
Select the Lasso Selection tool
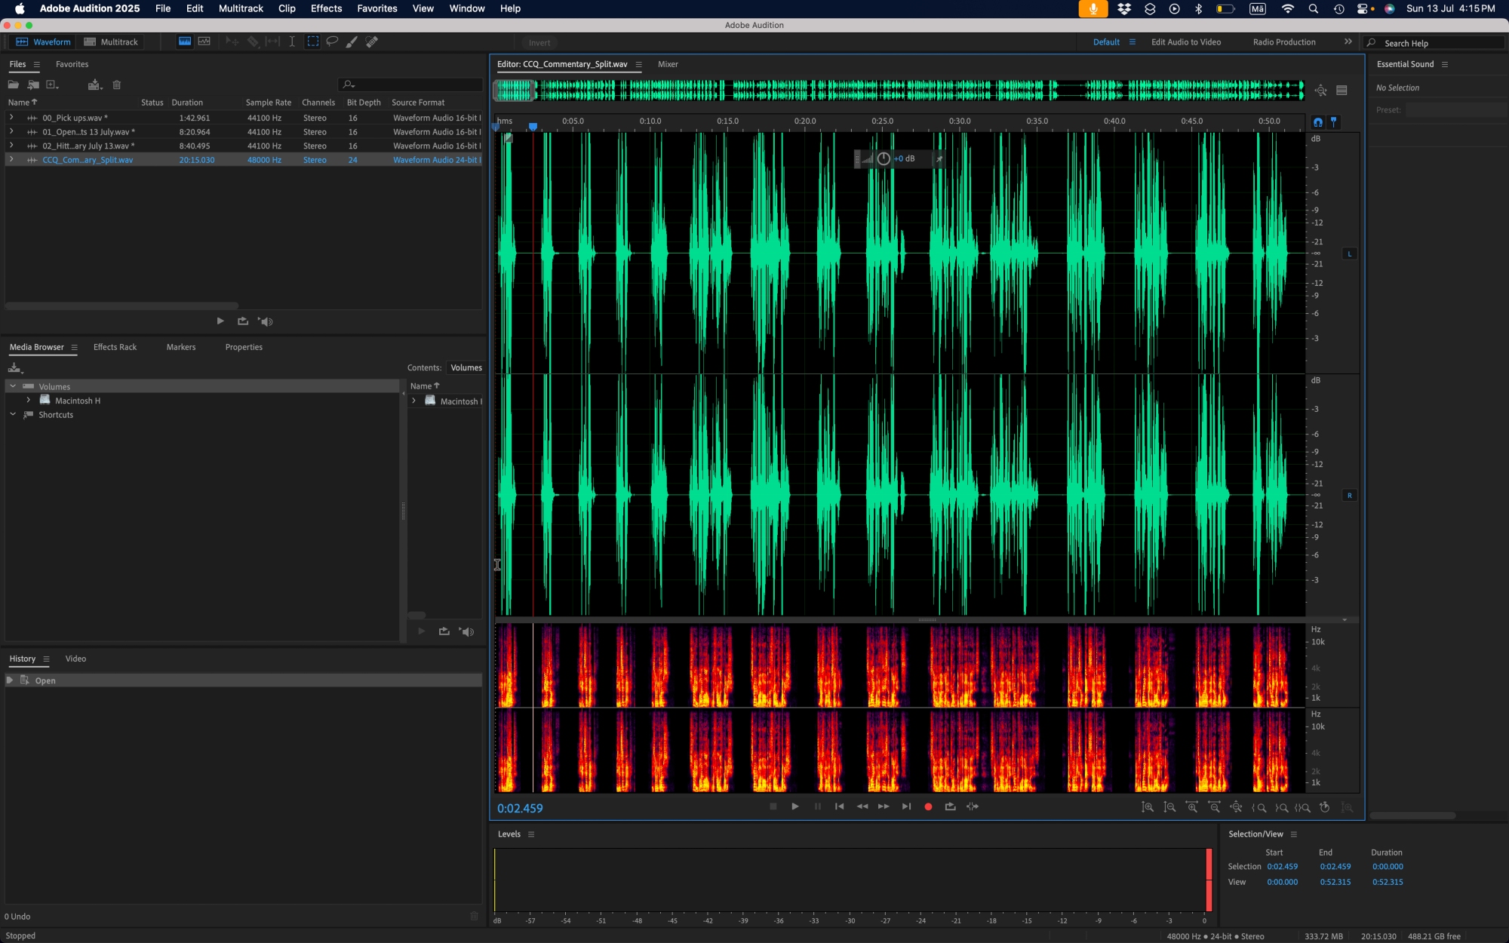[x=332, y=42]
